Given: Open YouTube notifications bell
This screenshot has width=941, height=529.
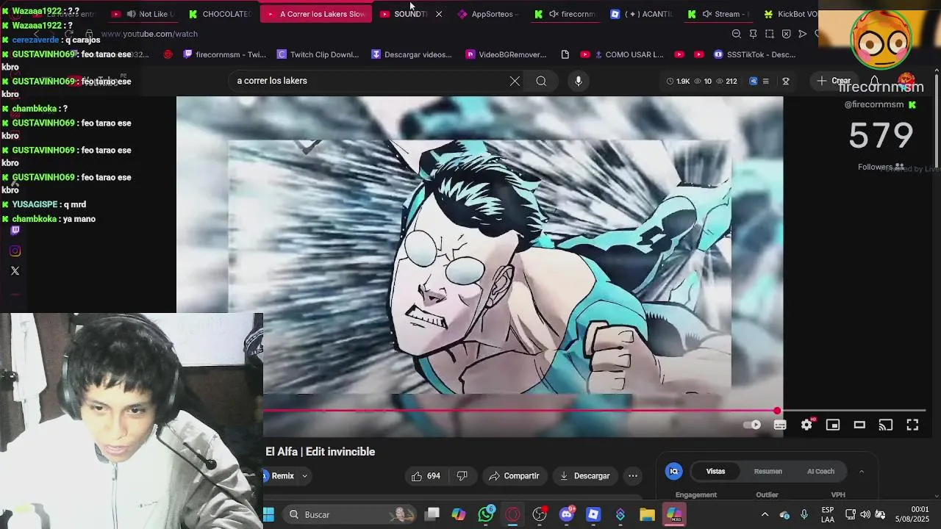Looking at the screenshot, I should click(874, 81).
